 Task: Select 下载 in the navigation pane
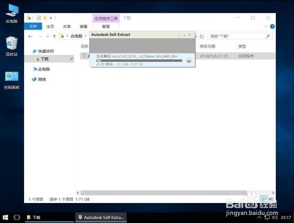click(x=45, y=59)
